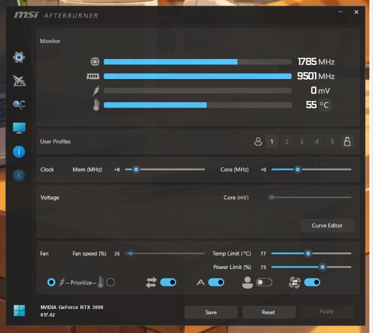Enable the user-defined fan toggle
The image size is (373, 333).
point(264,282)
